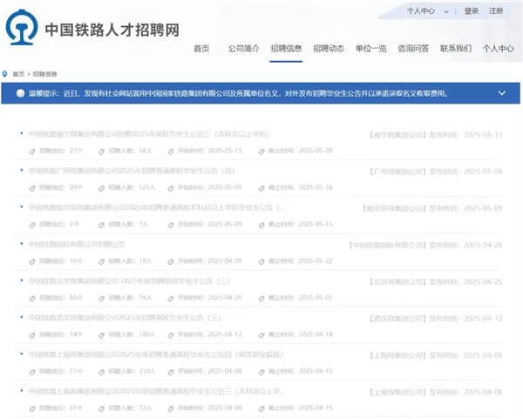Click the tag icon beside 截止时间: 2025-05-22
This screenshot has width=523, height=419.
(261, 261)
